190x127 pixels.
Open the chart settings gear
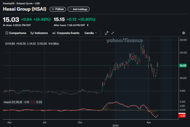[183, 33]
